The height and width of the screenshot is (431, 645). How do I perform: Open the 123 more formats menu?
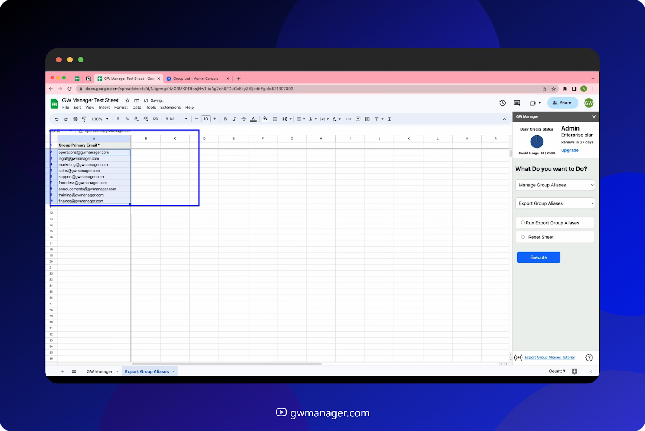pyautogui.click(x=155, y=119)
